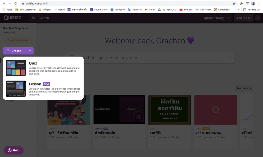
Task: Select Quiz option from Create menu
Action: coord(43,68)
